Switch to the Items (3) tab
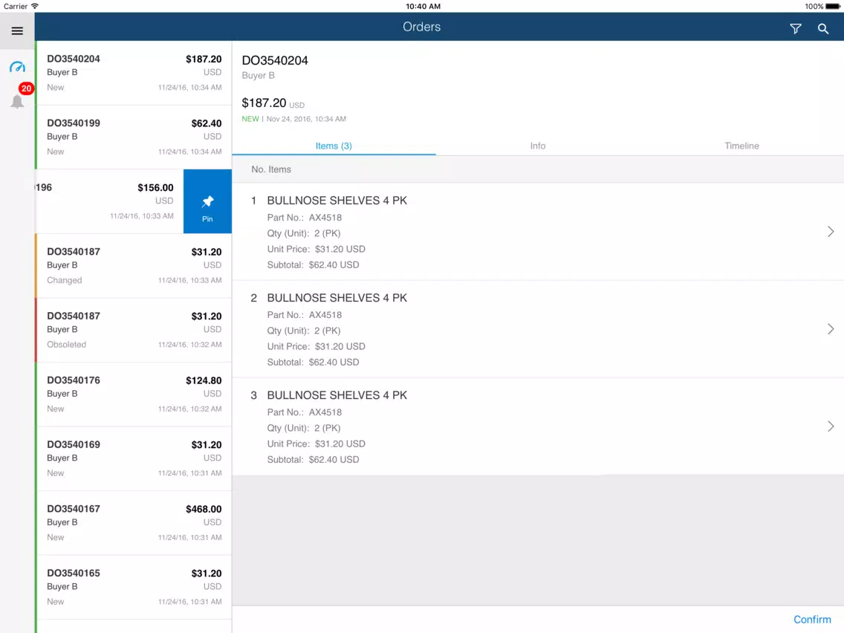Image resolution: width=844 pixels, height=633 pixels. 334,146
